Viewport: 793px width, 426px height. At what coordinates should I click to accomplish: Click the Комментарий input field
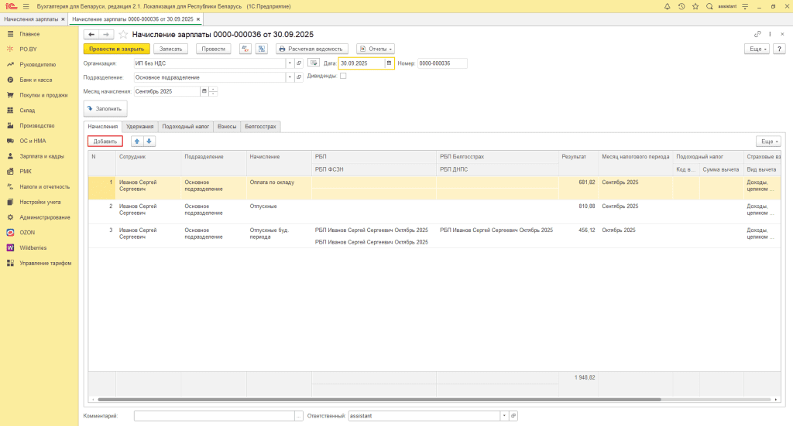[x=214, y=416]
